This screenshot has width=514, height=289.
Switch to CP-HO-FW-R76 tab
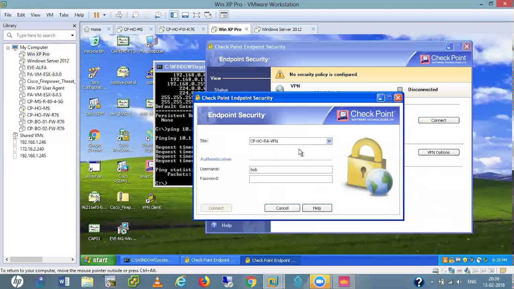click(x=180, y=29)
